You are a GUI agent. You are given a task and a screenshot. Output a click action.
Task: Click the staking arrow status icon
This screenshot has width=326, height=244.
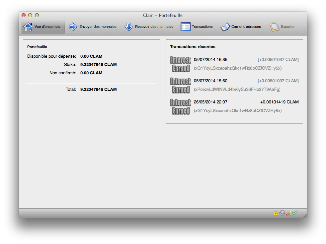pyautogui.click(x=282, y=213)
